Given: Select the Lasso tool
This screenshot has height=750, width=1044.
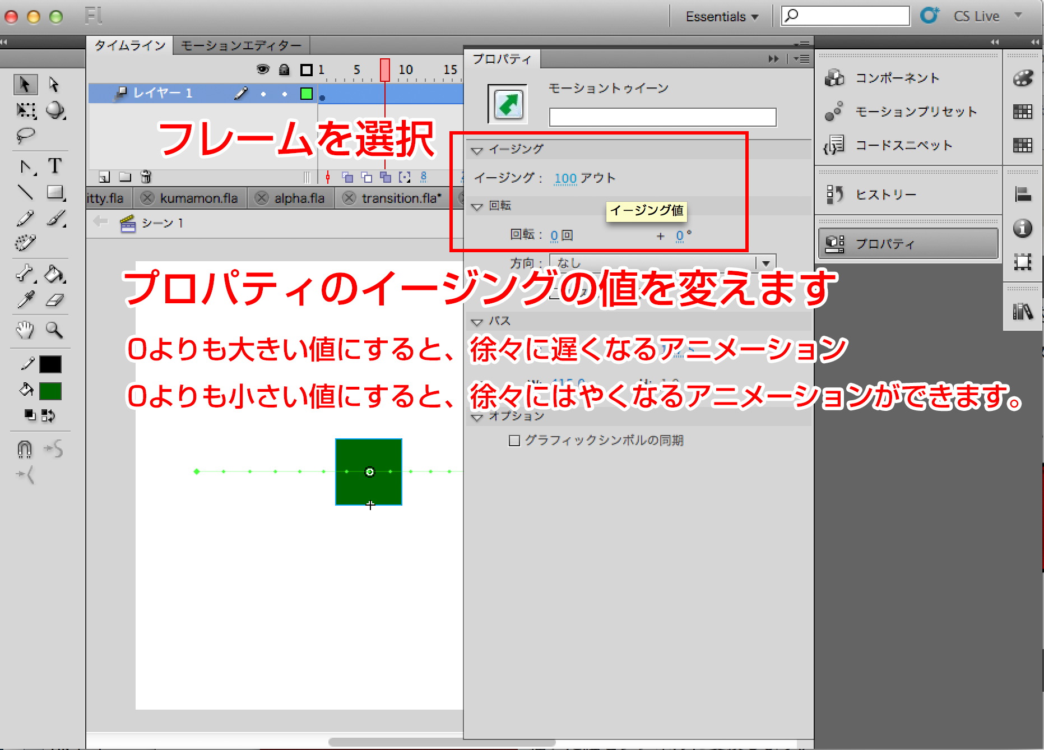Looking at the screenshot, I should [25, 136].
